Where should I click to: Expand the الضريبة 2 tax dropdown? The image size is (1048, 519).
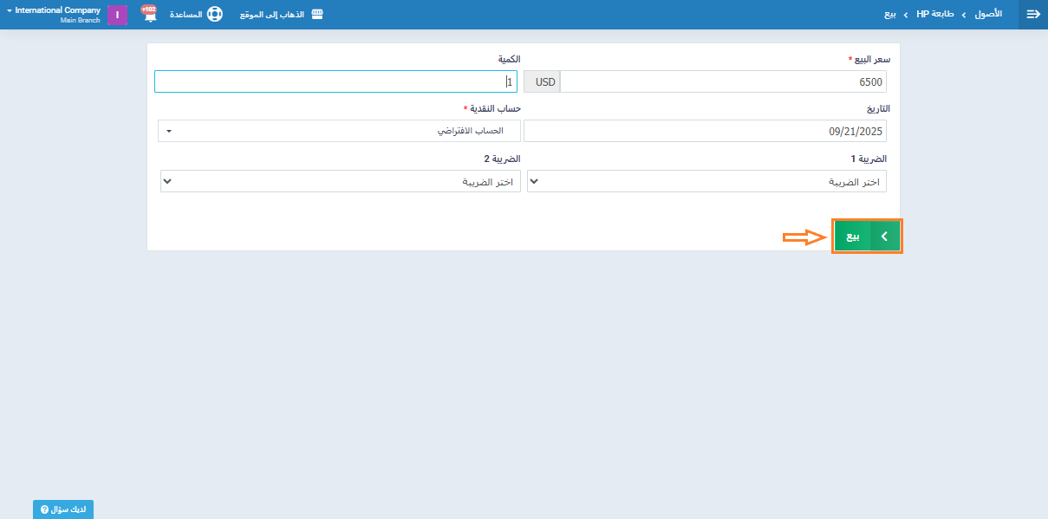click(341, 181)
